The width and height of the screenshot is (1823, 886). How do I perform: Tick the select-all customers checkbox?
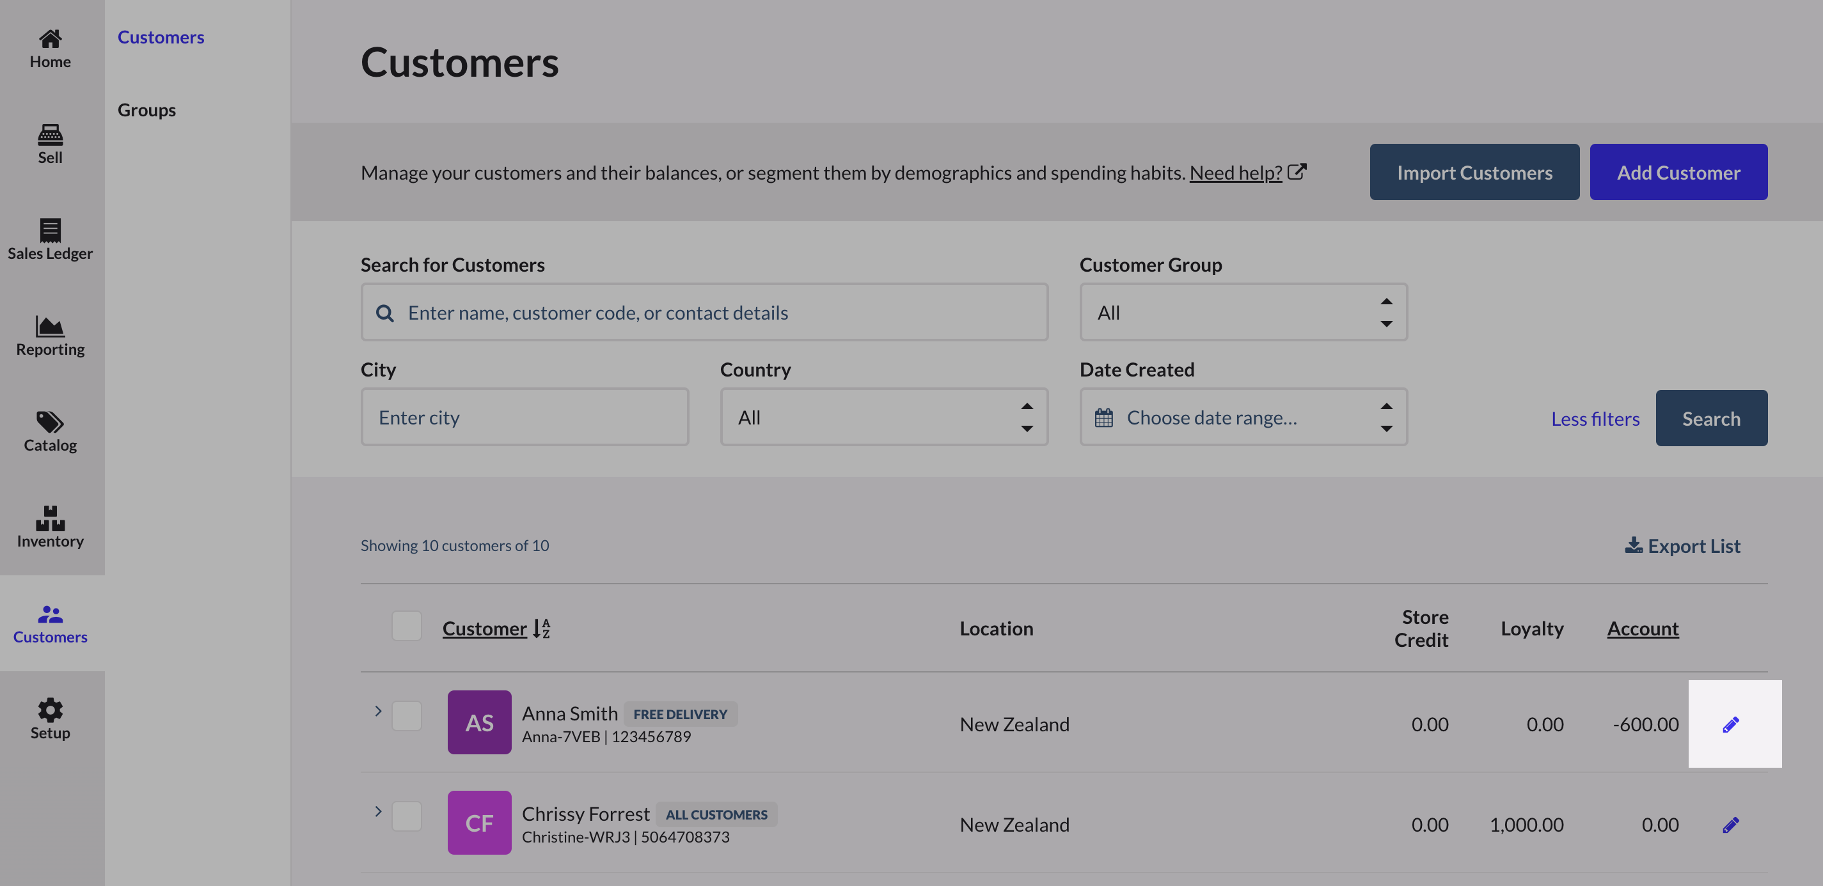(407, 626)
